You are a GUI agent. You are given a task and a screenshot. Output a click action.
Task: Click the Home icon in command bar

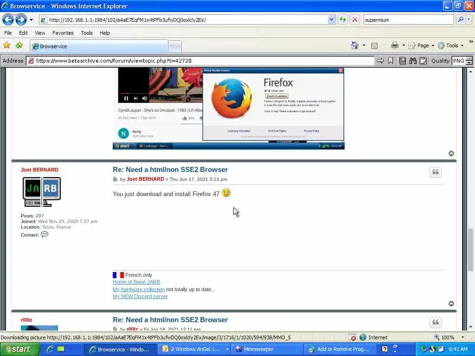tap(355, 45)
